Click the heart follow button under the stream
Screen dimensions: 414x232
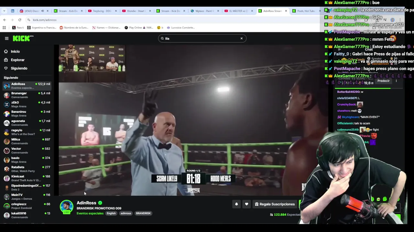click(246, 204)
